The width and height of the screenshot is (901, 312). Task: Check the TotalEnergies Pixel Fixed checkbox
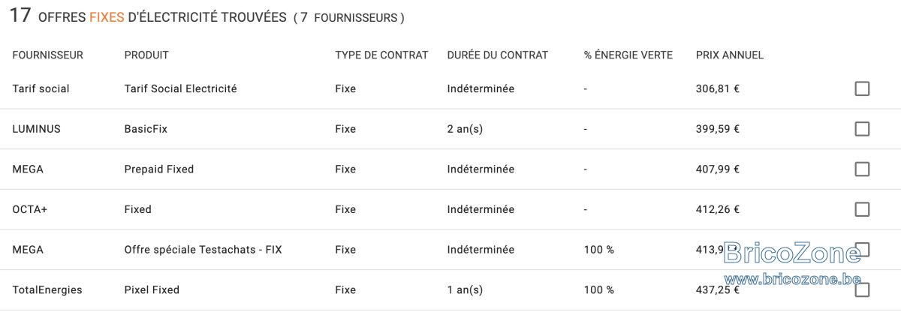(862, 289)
